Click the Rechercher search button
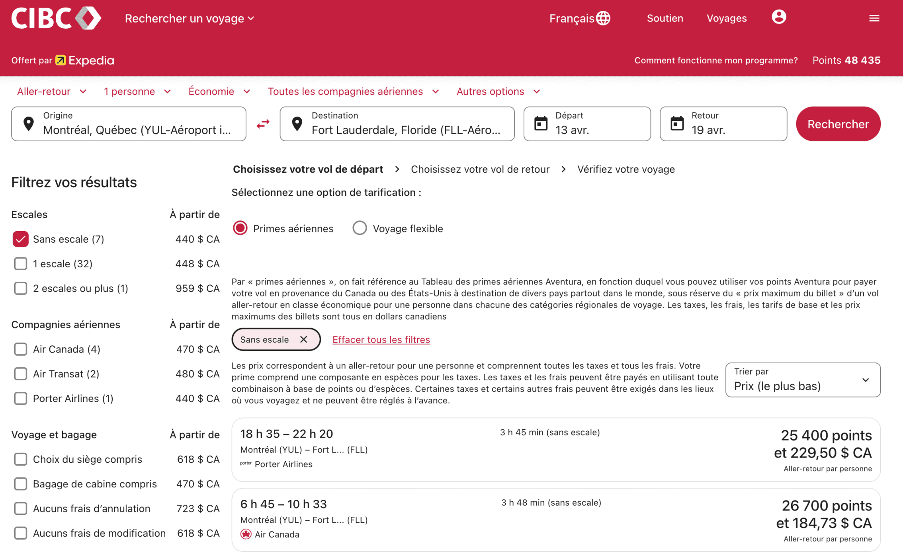 pyautogui.click(x=838, y=124)
